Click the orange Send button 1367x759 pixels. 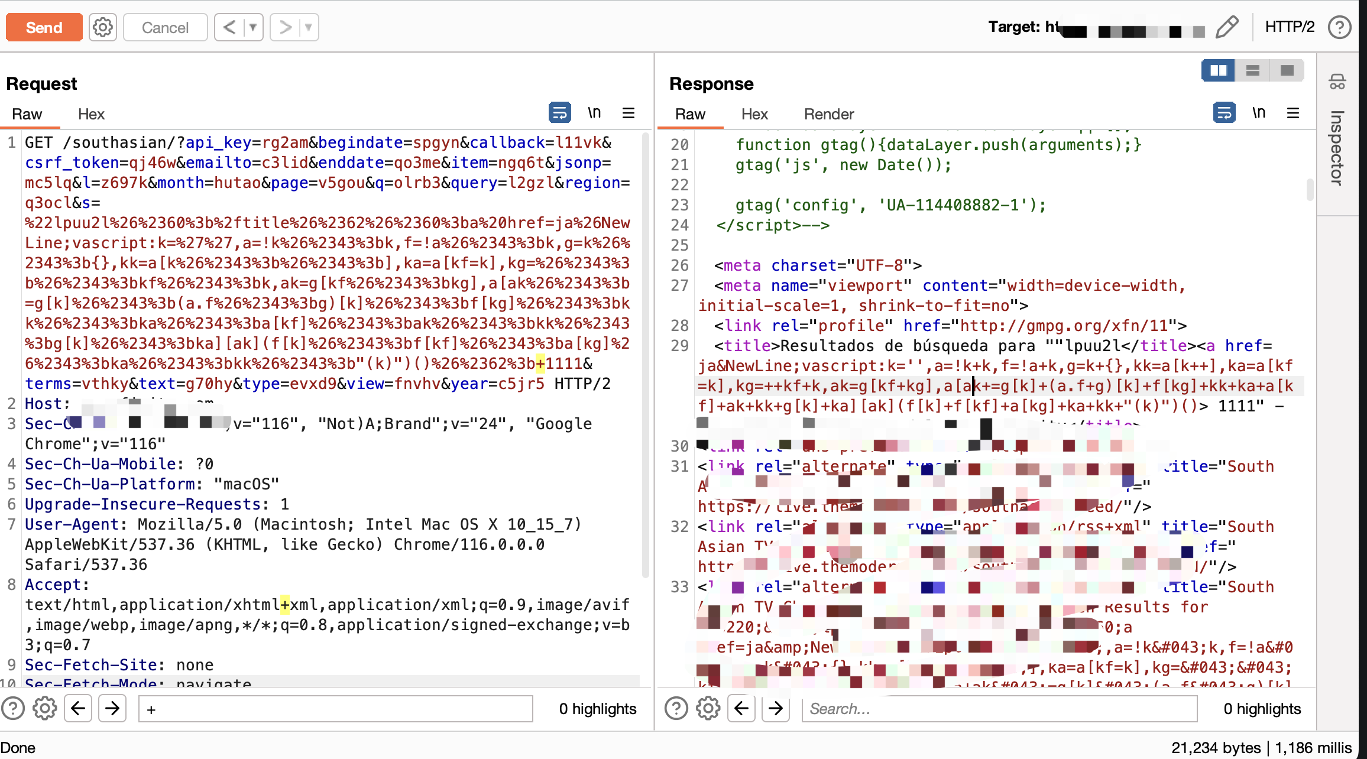(44, 27)
